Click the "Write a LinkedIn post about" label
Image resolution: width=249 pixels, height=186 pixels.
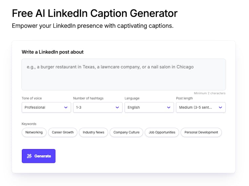(x=52, y=52)
